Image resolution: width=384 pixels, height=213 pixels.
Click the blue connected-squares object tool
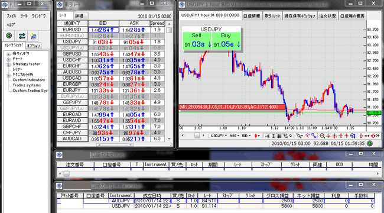pos(314,135)
